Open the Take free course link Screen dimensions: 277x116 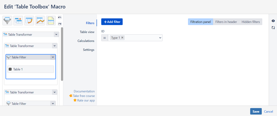pyautogui.click(x=82, y=96)
